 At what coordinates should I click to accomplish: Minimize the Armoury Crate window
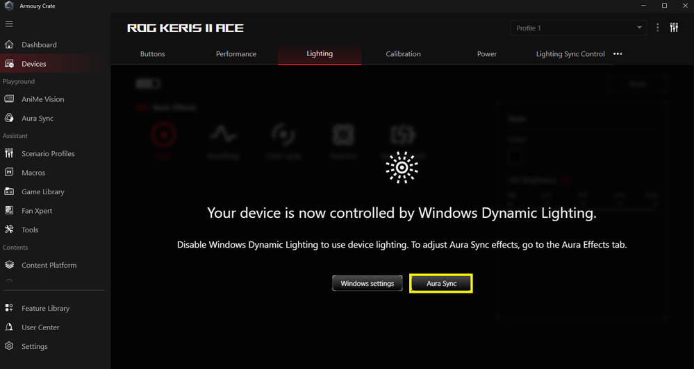[x=644, y=6]
